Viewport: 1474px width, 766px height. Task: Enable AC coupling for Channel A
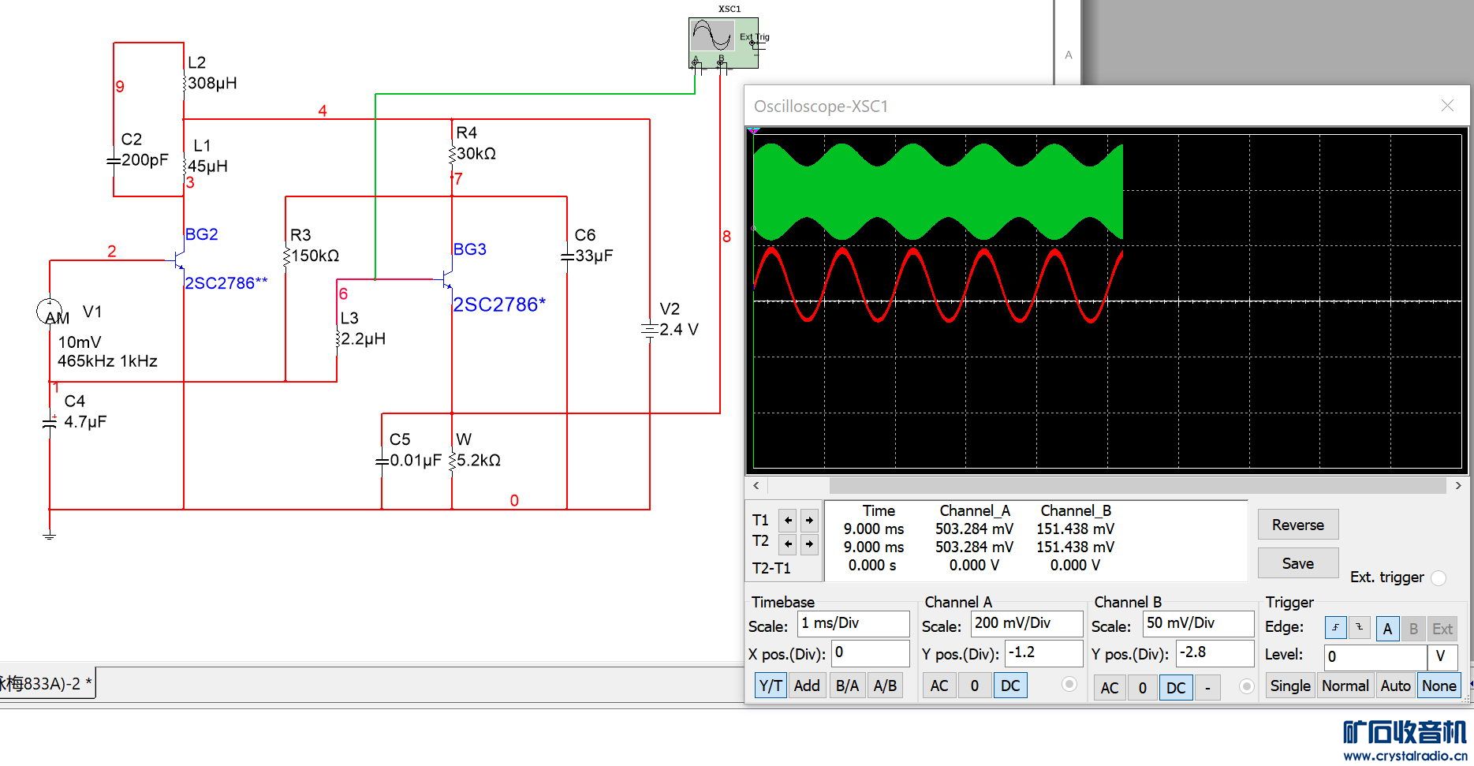click(939, 686)
